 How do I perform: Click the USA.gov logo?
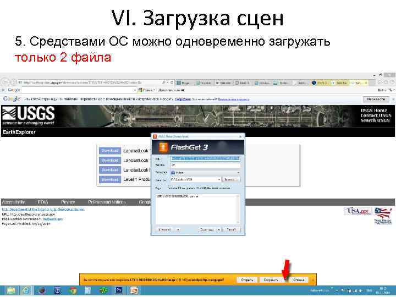(x=358, y=211)
